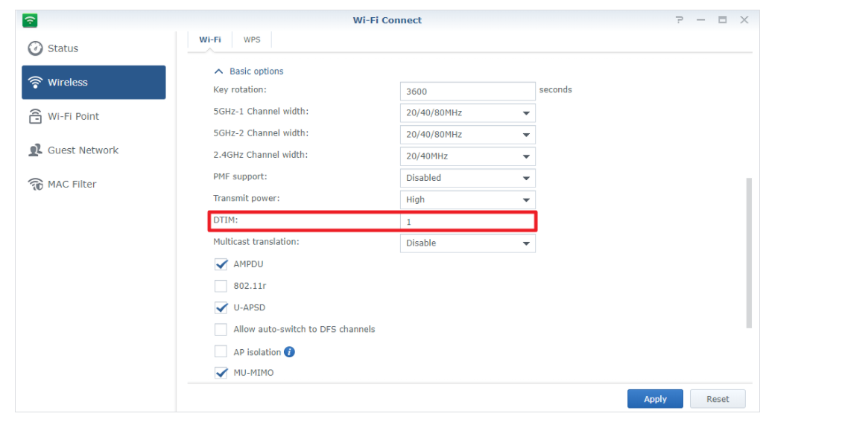842x428 pixels.
Task: Open the Status gauge icon in sidebar
Action: (35, 48)
